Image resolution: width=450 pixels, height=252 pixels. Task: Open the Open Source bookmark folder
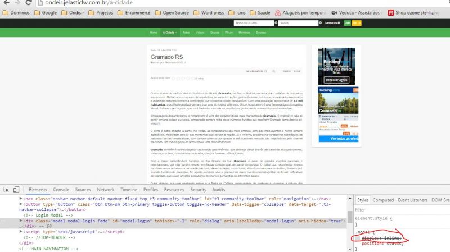click(x=172, y=12)
